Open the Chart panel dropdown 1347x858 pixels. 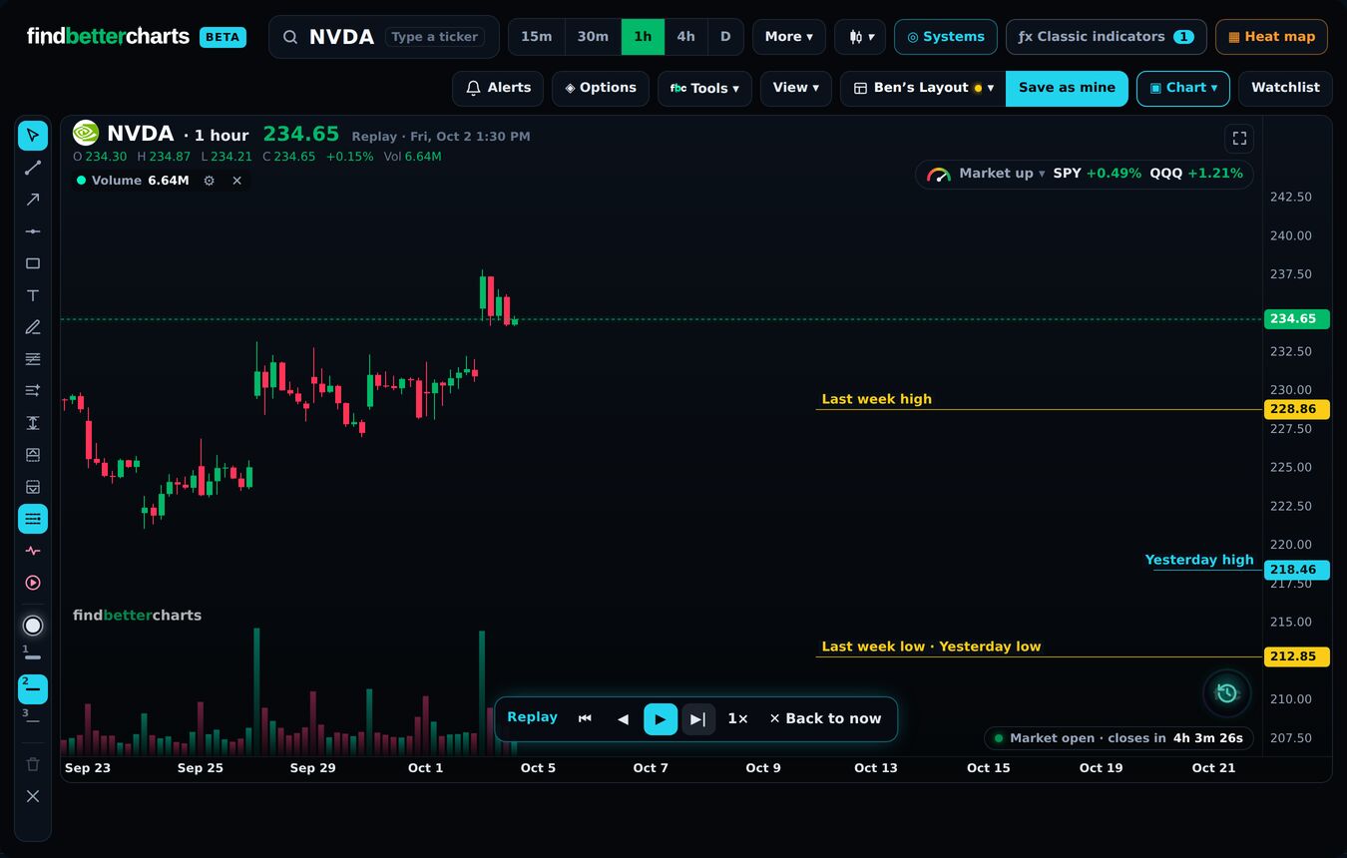coord(1183,88)
